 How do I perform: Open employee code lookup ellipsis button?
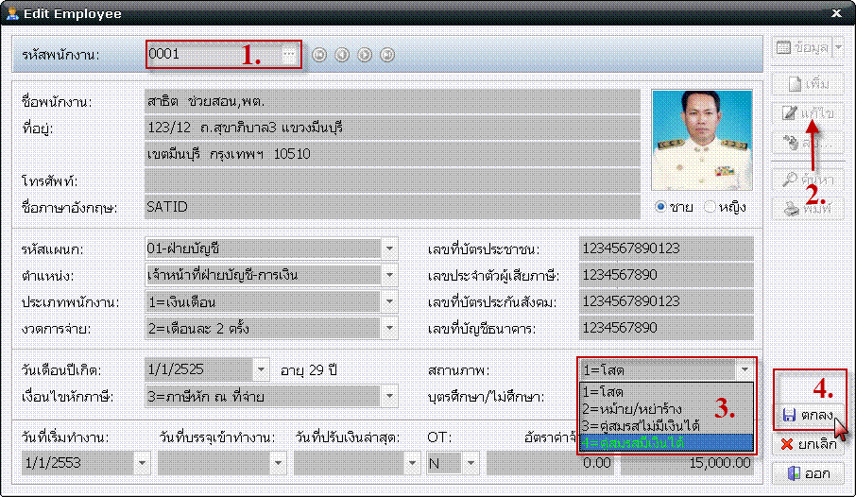click(x=288, y=55)
